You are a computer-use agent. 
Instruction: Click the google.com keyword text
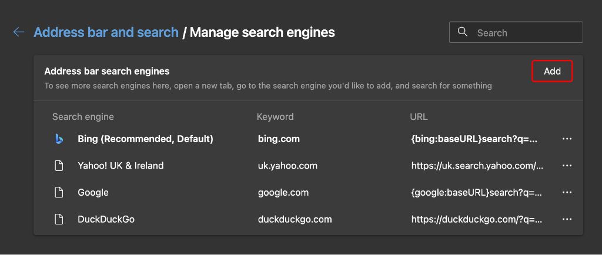(x=283, y=193)
